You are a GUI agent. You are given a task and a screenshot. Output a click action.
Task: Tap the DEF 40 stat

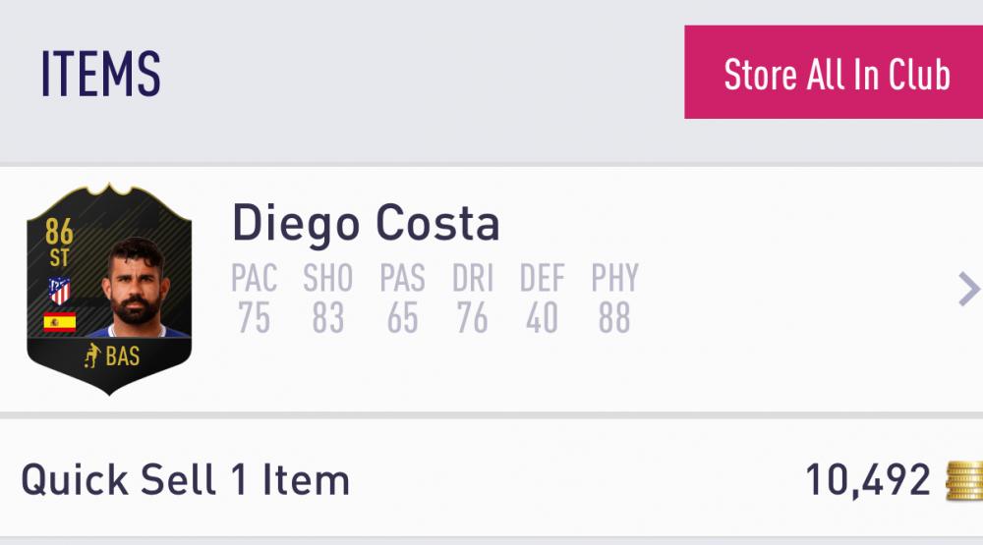[x=542, y=299]
